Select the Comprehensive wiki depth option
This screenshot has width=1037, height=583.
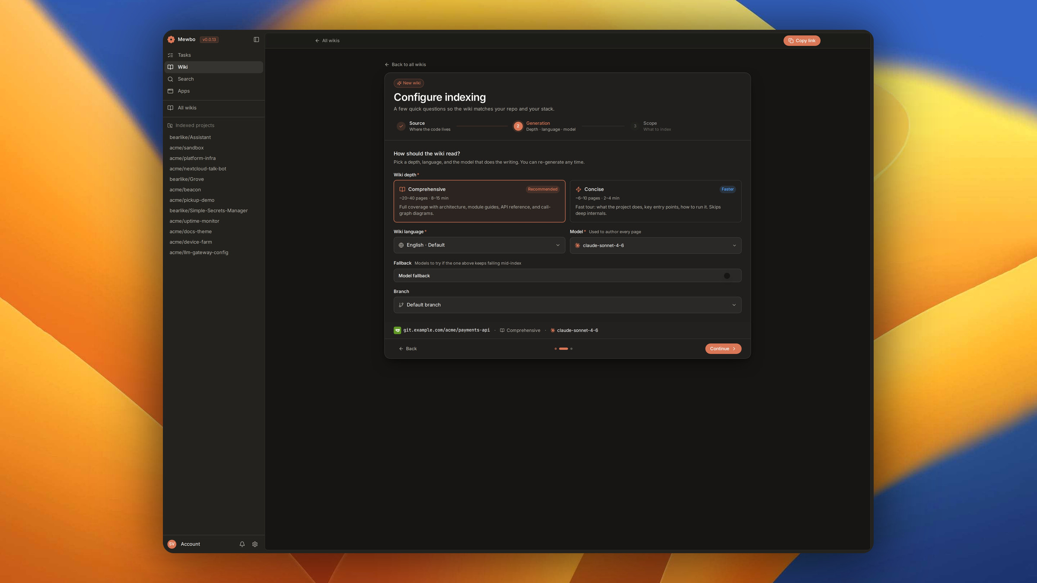[x=479, y=201]
